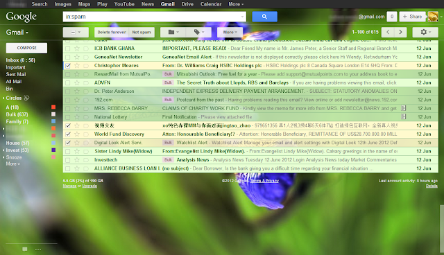Open the Labels tag icon menu

point(199,33)
